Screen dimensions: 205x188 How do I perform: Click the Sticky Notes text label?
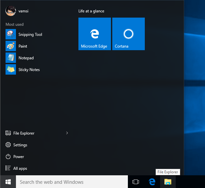click(29, 70)
